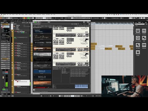148x111 pixels.
Task: Open MIDI menu in menu bar
Action: 20,14
